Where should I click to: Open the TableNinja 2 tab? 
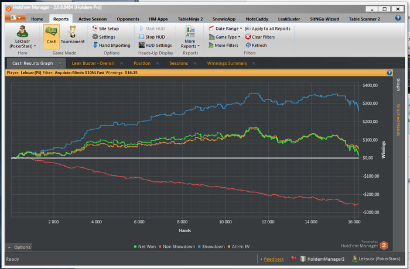190,19
